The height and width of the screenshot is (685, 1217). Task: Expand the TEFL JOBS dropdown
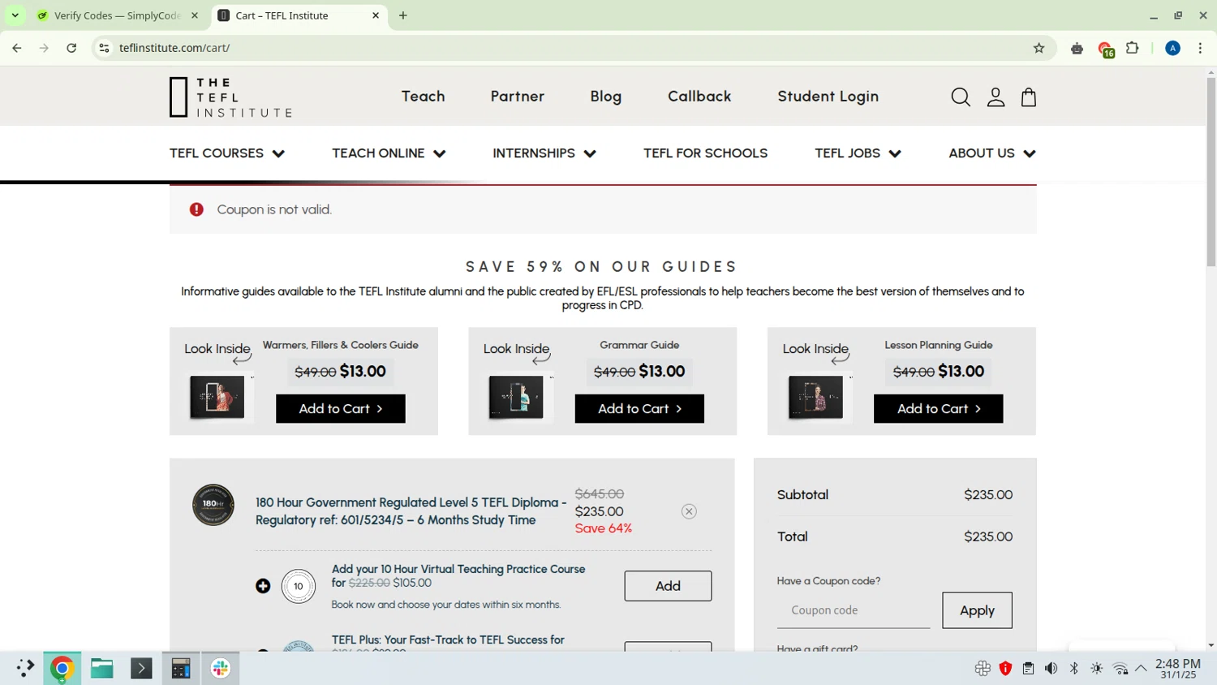click(858, 153)
